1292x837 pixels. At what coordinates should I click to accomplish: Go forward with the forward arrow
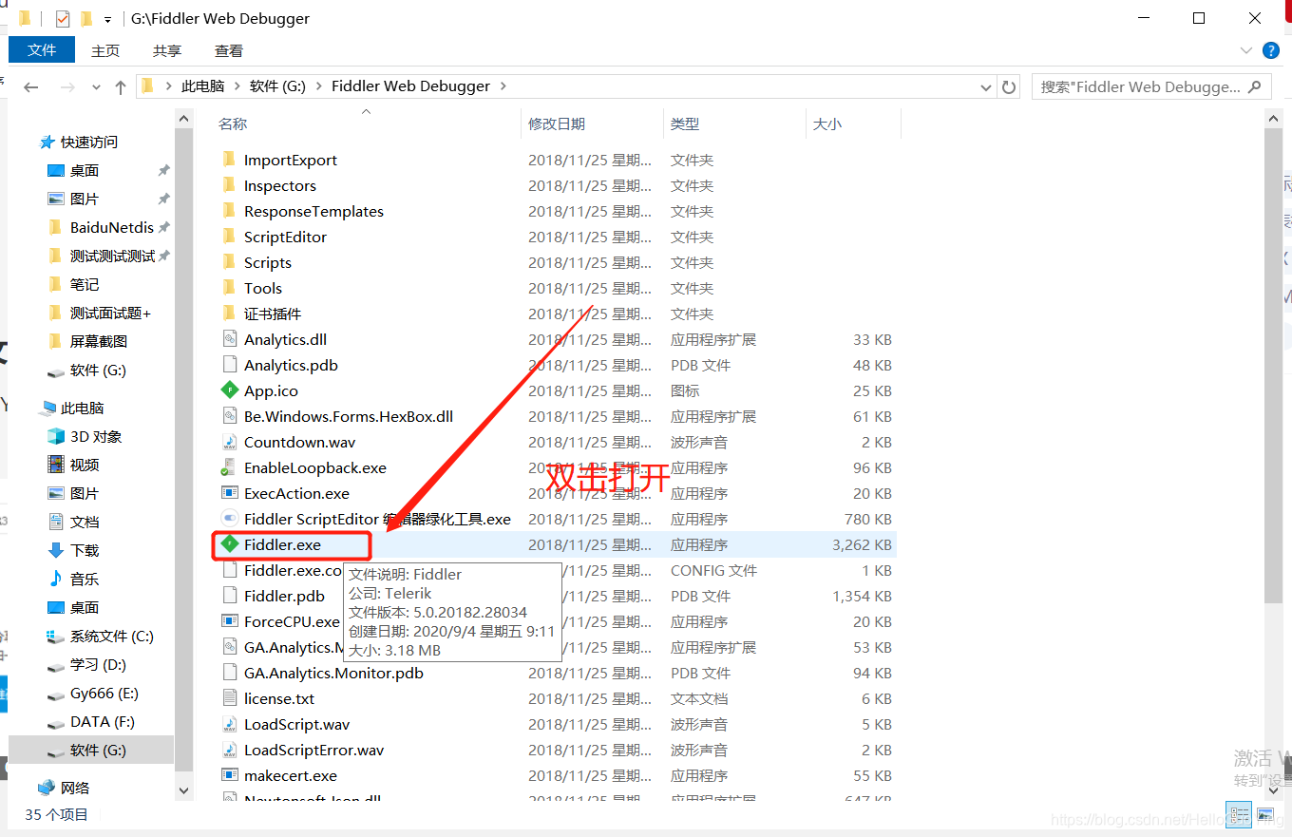tap(67, 86)
